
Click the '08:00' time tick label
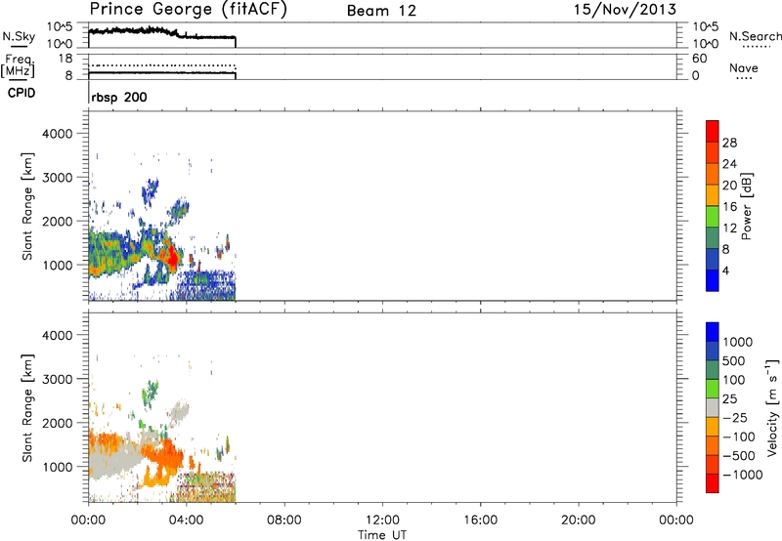coord(283,520)
